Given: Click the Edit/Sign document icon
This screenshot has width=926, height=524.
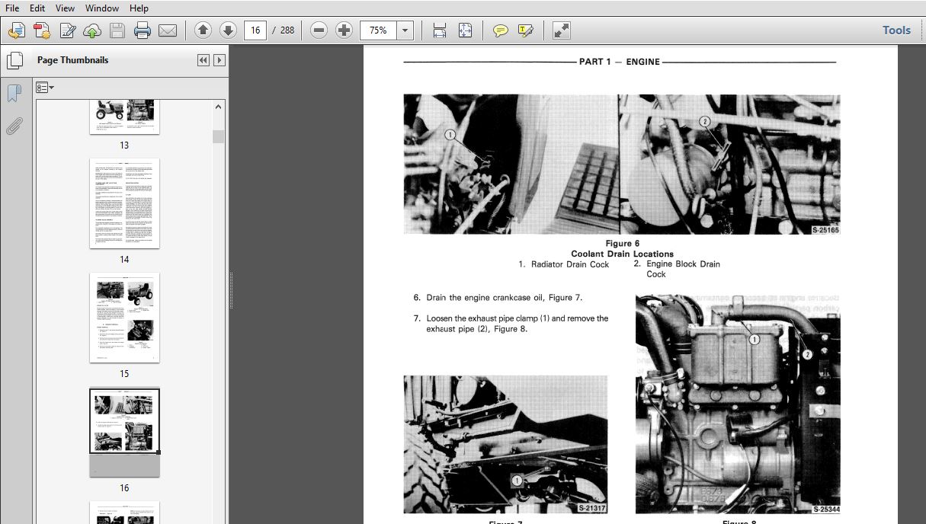Looking at the screenshot, I should [68, 30].
